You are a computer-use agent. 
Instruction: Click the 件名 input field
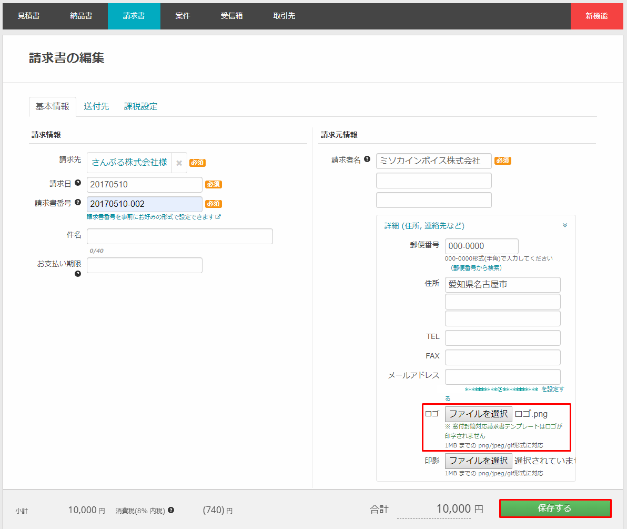click(179, 236)
